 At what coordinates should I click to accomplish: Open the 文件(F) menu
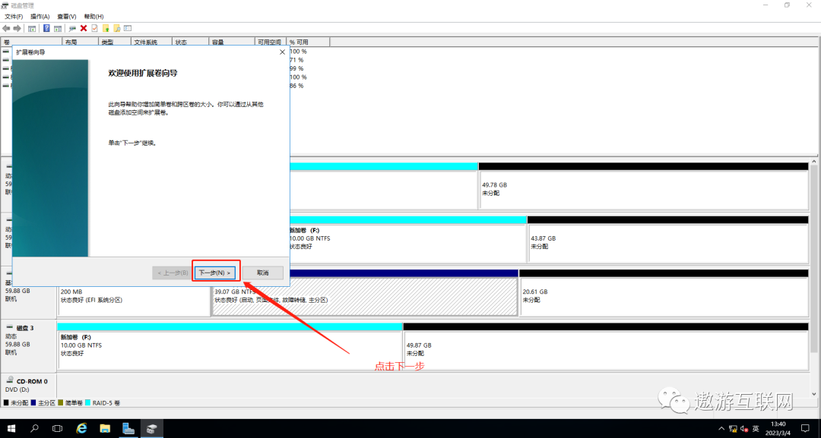(x=14, y=17)
